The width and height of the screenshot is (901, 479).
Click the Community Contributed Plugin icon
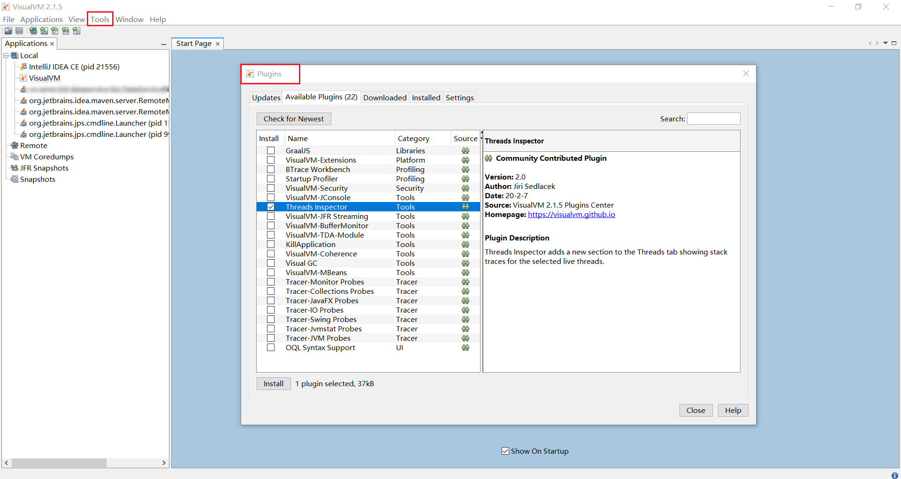tap(489, 158)
